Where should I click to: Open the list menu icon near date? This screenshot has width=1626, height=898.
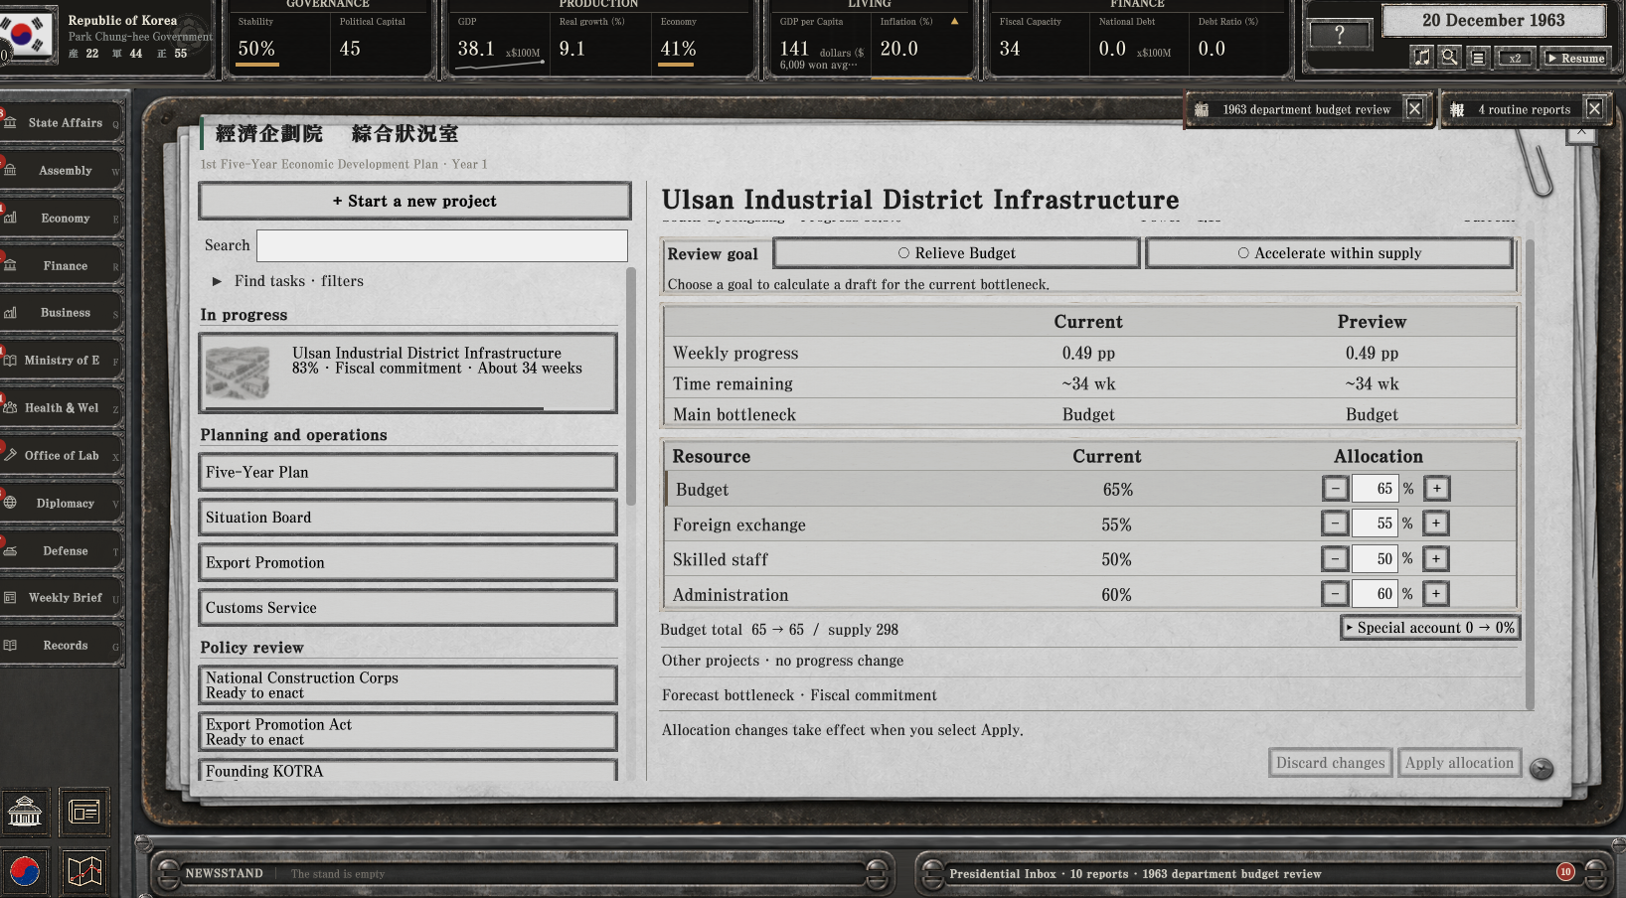coord(1478,58)
